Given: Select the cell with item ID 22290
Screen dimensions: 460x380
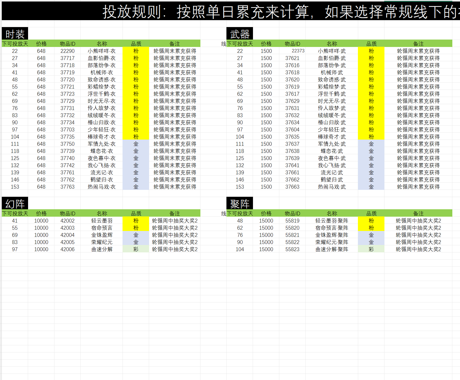Looking at the screenshot, I should [x=67, y=51].
